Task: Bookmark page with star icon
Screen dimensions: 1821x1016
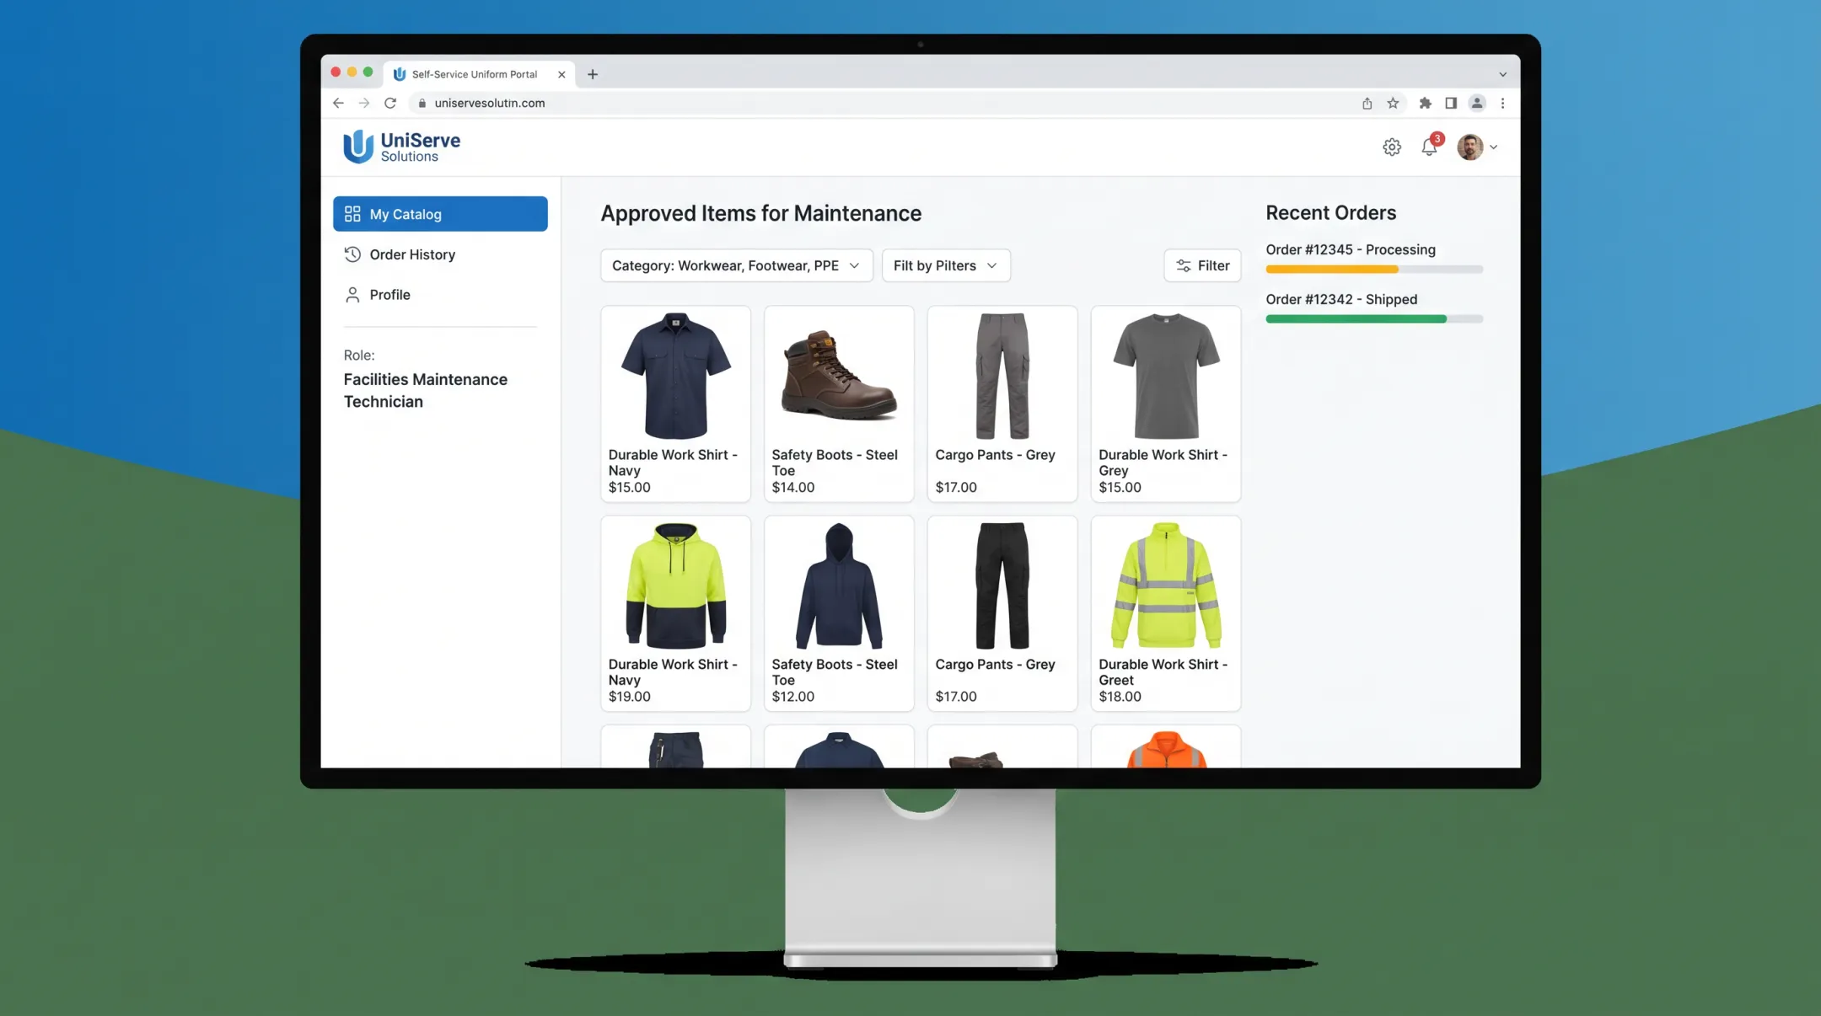Action: [x=1393, y=103]
